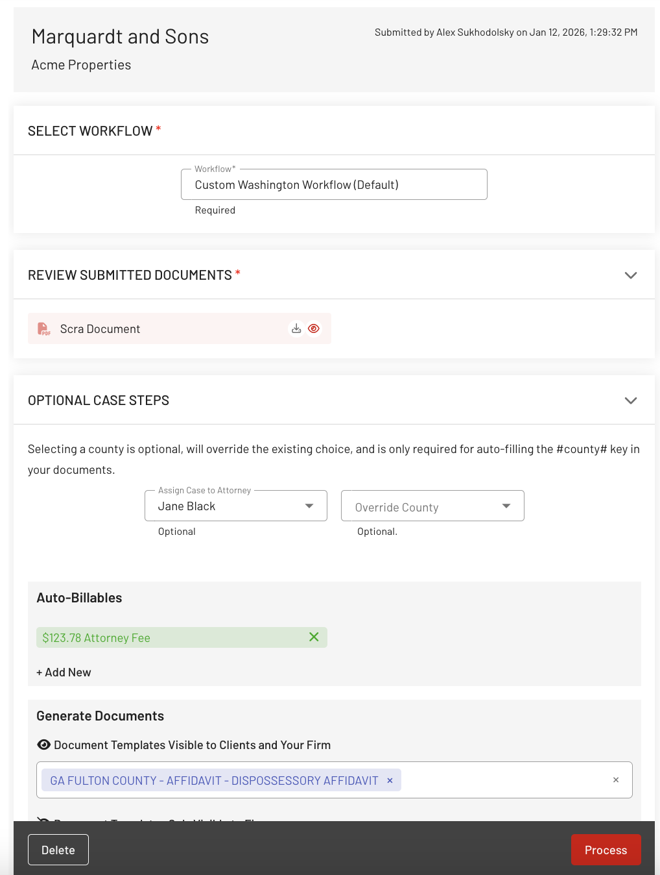This screenshot has height=875, width=660.
Task: Open the Override County dropdown
Action: click(x=432, y=506)
